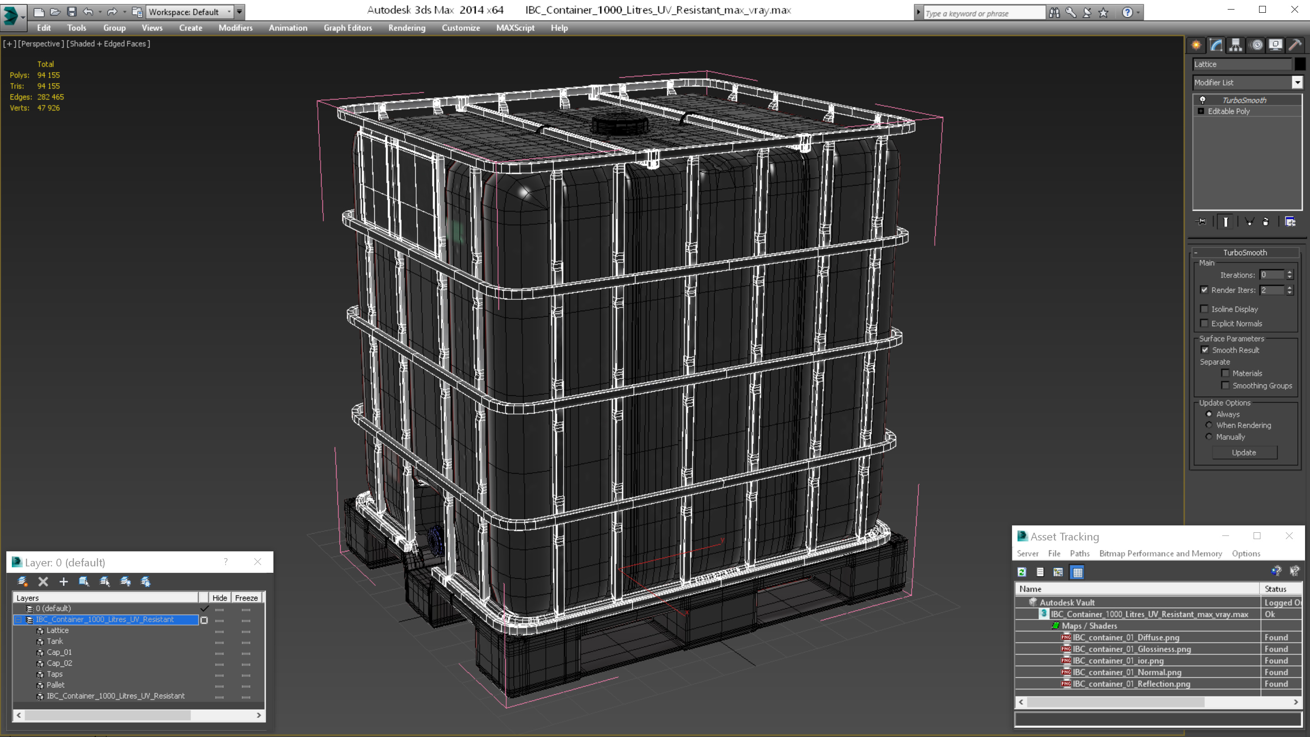Open Bitmap Performance and Memory menu

coord(1160,553)
